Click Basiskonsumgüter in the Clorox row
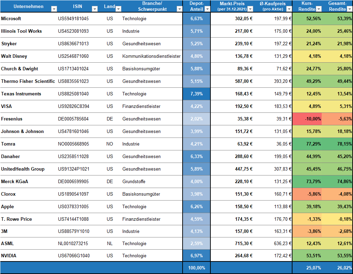This screenshot has height=274, width=353. [x=141, y=194]
